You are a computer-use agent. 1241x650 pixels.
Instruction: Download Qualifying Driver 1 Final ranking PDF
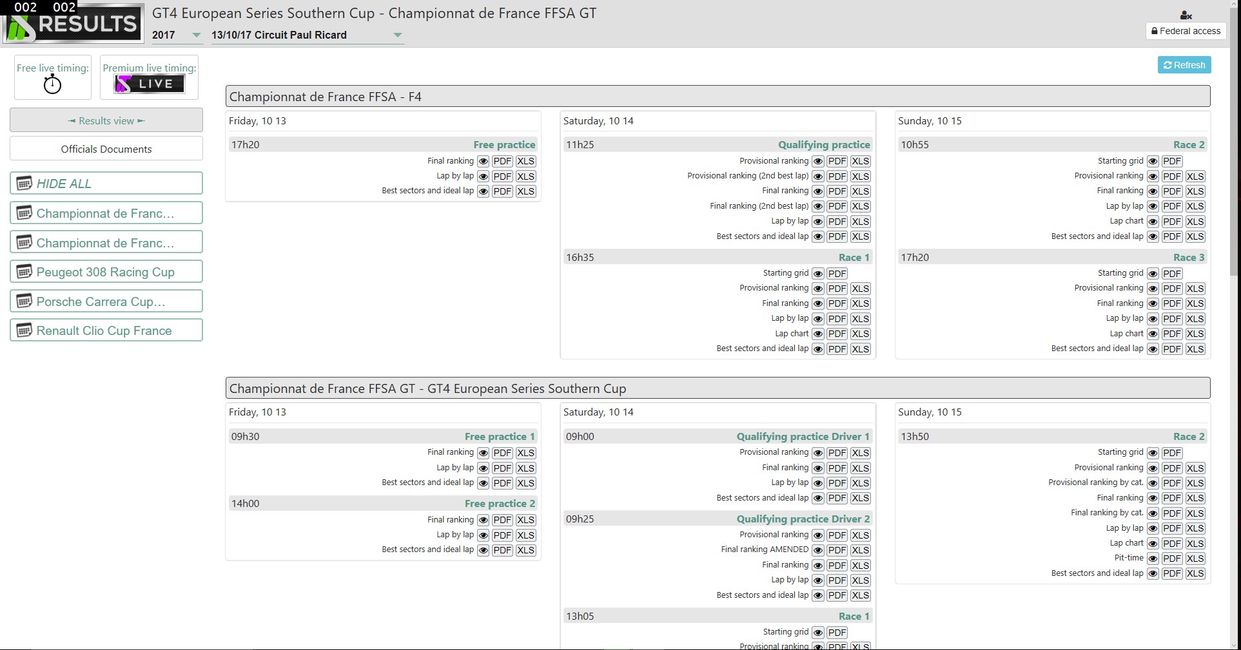coord(837,468)
